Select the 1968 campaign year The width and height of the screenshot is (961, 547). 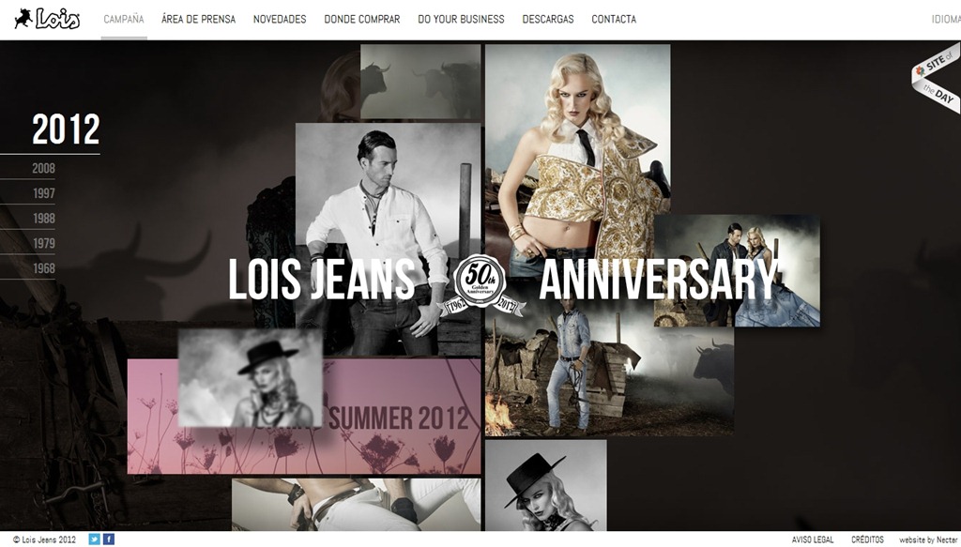[43, 268]
